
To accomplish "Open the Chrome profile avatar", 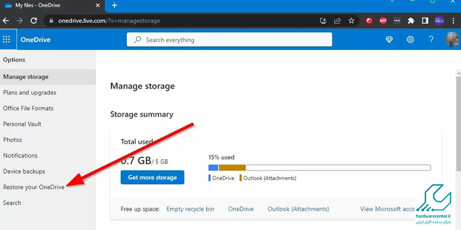I will (439, 21).
